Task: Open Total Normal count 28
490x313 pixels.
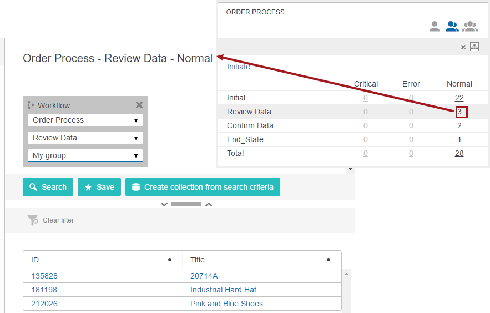Action: coord(459,153)
